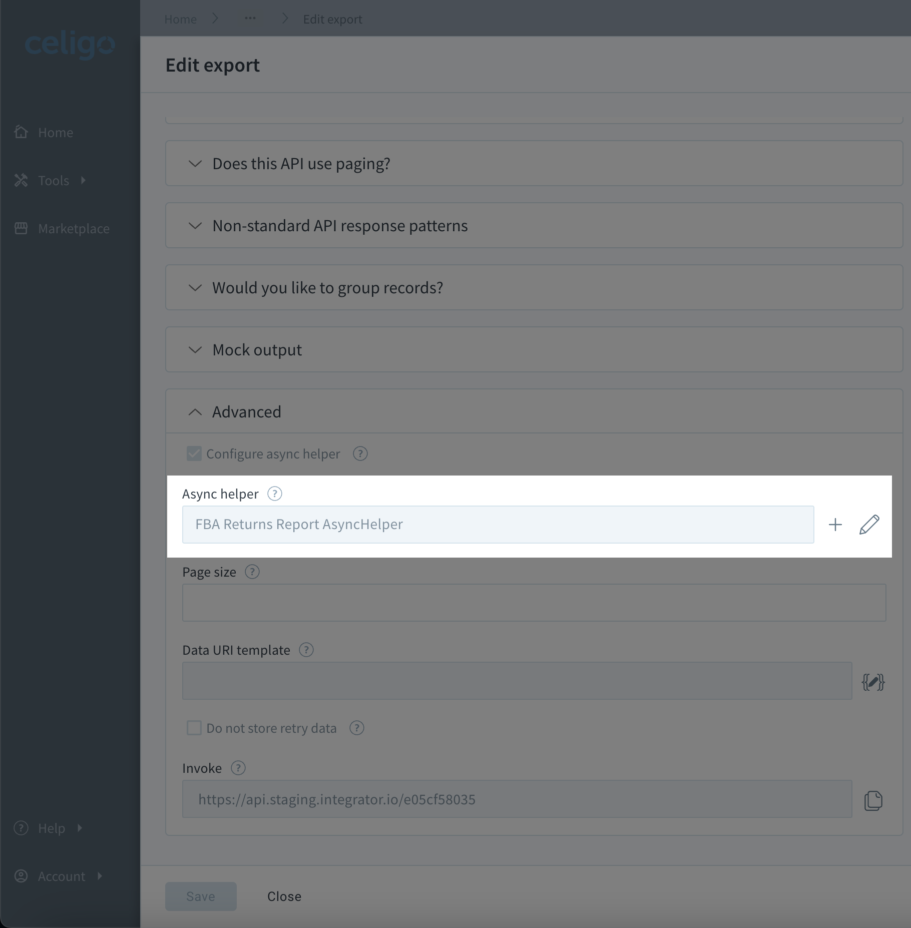Click the help icon beside Page size
The width and height of the screenshot is (911, 928).
click(x=252, y=572)
